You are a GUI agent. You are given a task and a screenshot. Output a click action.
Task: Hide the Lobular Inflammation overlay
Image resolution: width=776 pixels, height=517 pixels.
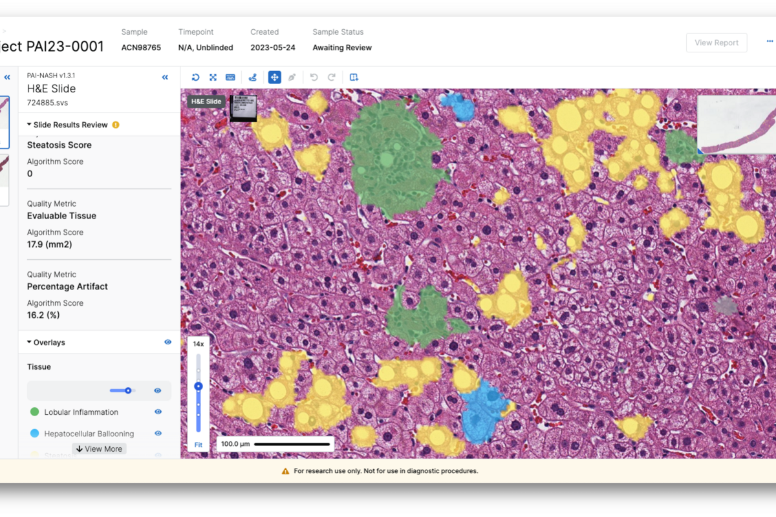pos(157,412)
